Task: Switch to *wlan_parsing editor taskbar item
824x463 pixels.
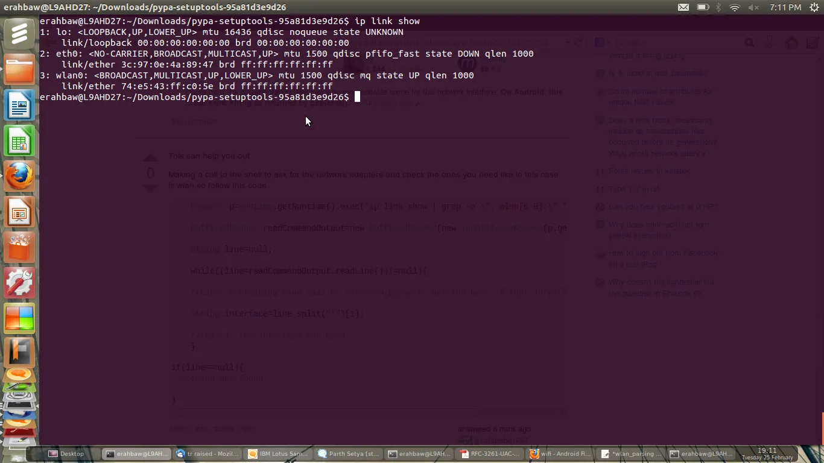Action: click(632, 454)
